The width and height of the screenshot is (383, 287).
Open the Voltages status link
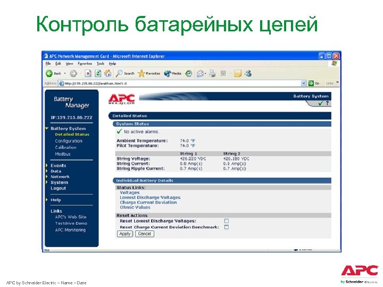pyautogui.click(x=129, y=192)
